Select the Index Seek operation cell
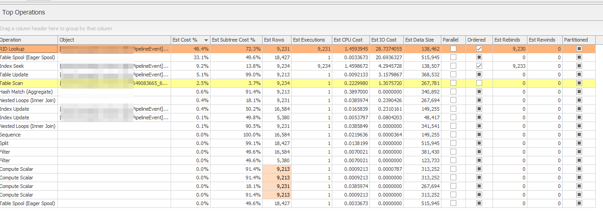The image size is (603, 216). pos(29,66)
